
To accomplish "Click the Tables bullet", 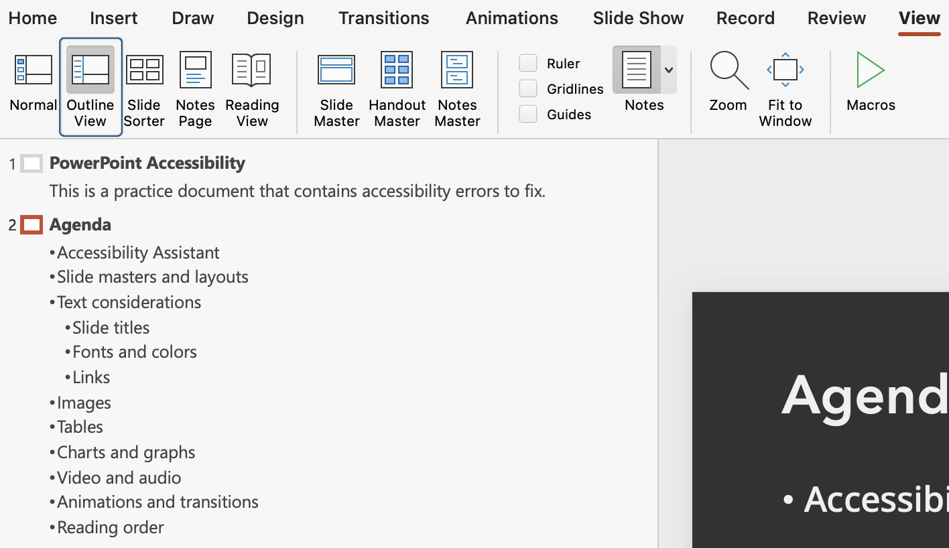I will [80, 427].
